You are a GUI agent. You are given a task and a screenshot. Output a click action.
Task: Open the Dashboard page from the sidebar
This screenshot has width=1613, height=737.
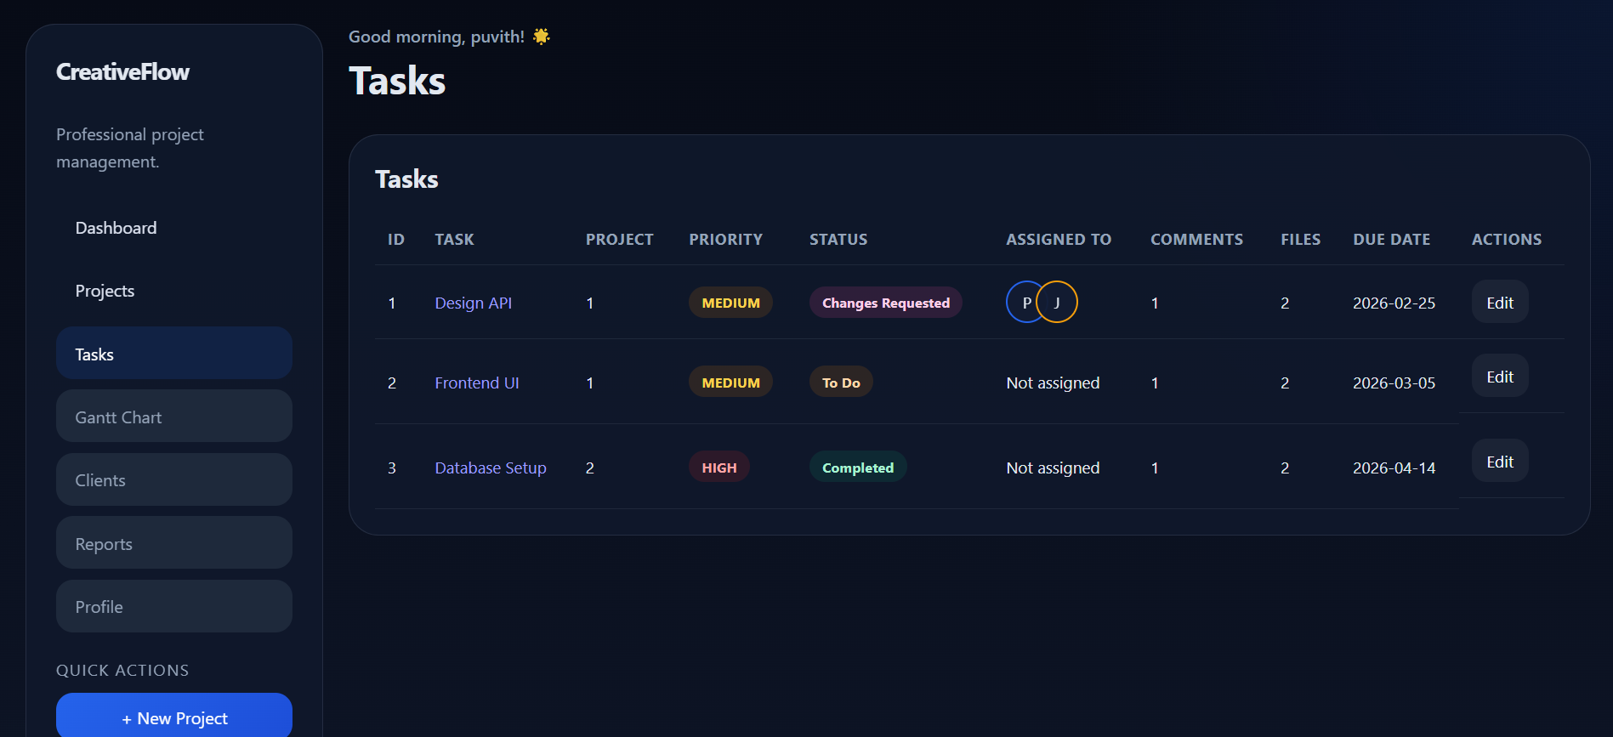[174, 228]
